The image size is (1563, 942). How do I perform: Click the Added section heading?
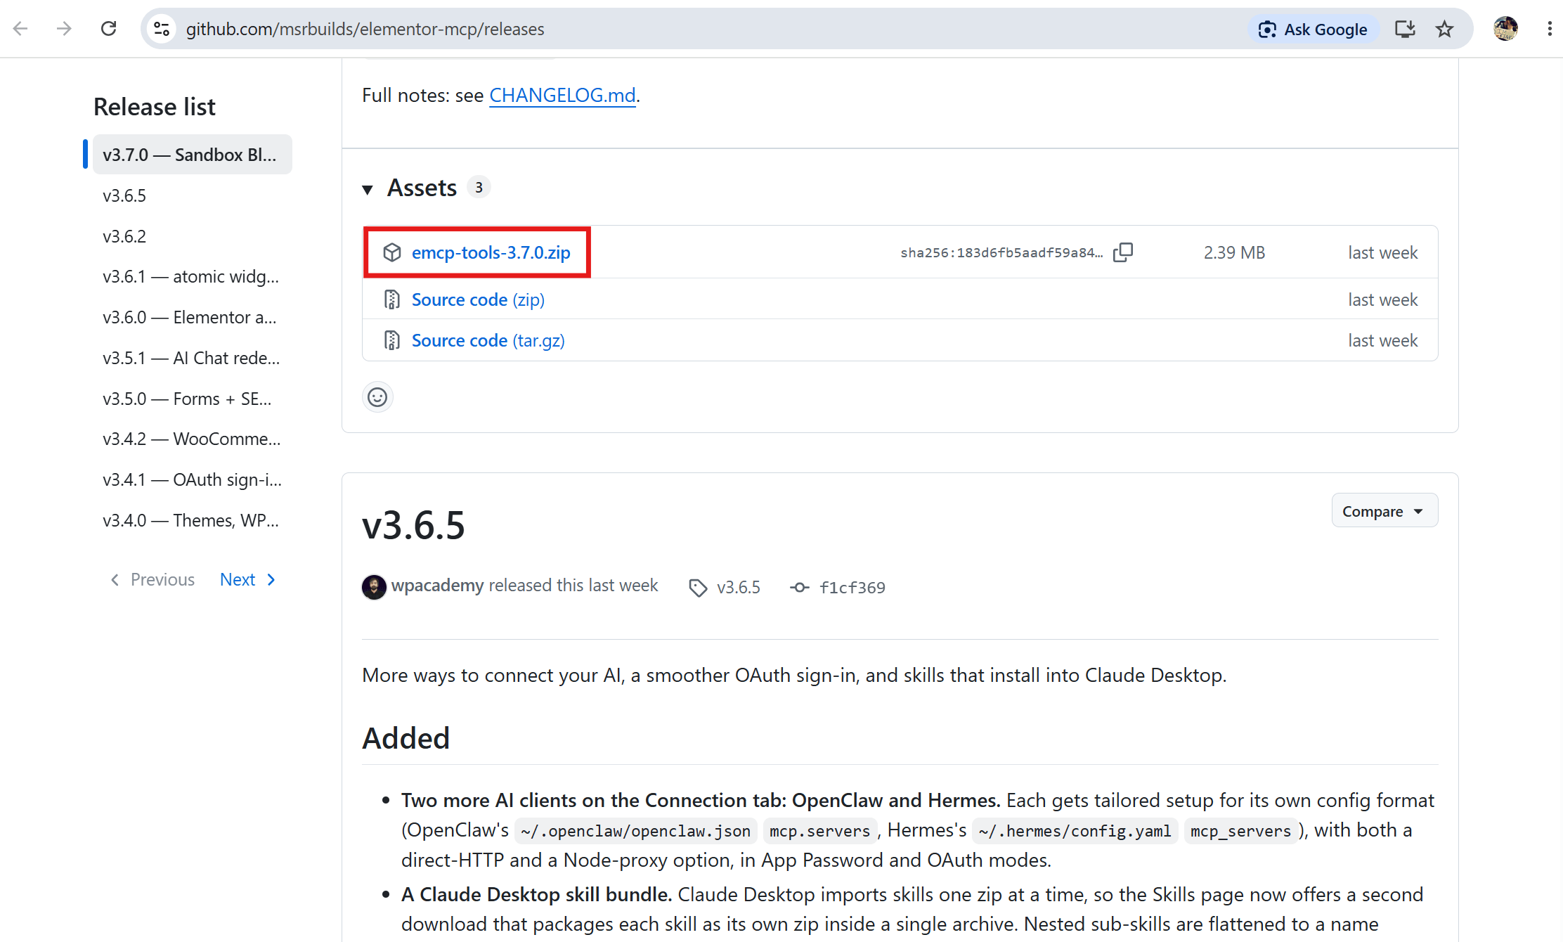[406, 738]
